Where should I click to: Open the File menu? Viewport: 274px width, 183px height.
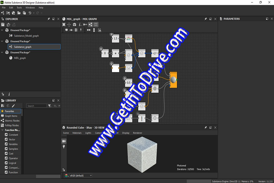click(x=4, y=8)
